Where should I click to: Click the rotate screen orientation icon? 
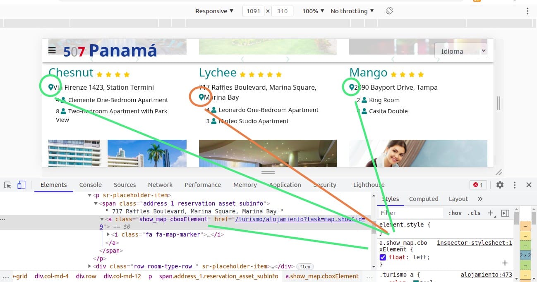pyautogui.click(x=389, y=11)
